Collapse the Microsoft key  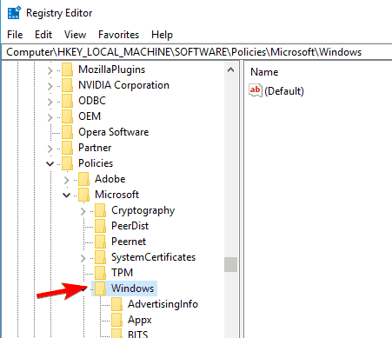[x=67, y=196]
